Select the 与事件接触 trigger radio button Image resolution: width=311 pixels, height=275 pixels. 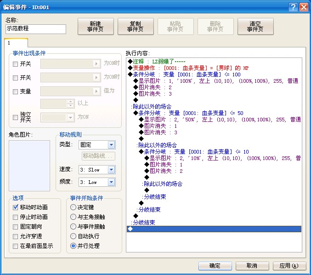pos(73,227)
